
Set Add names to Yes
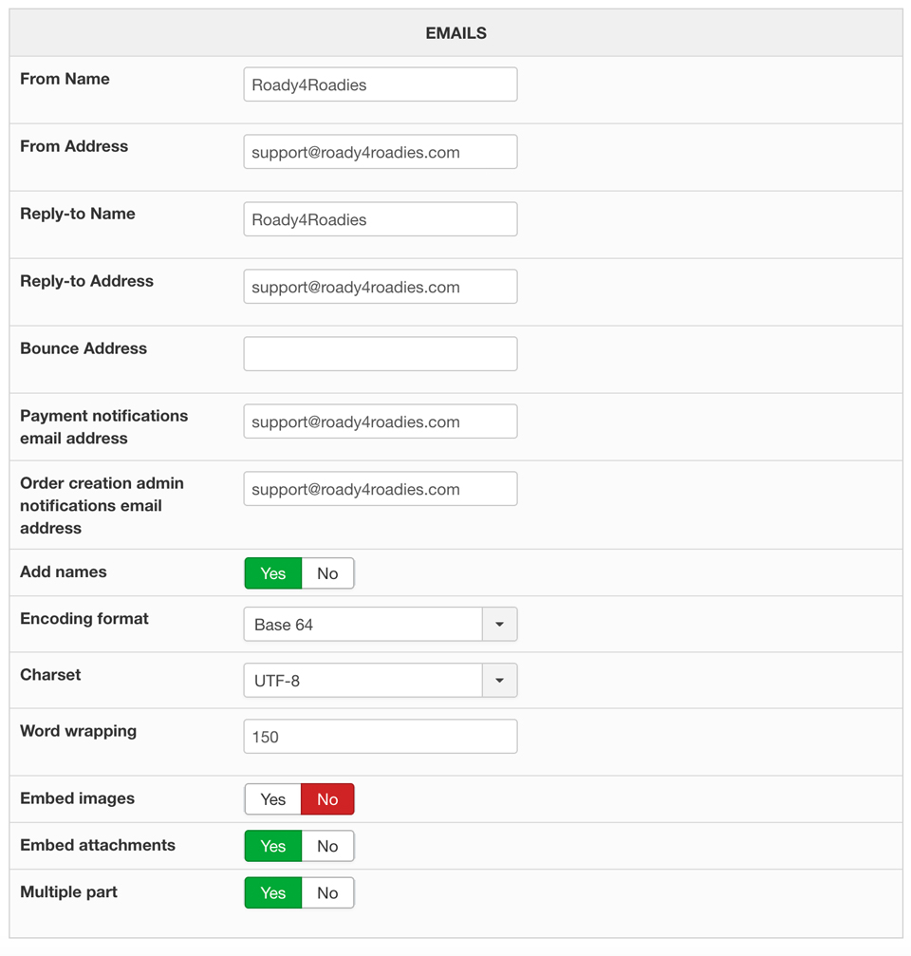(x=273, y=573)
